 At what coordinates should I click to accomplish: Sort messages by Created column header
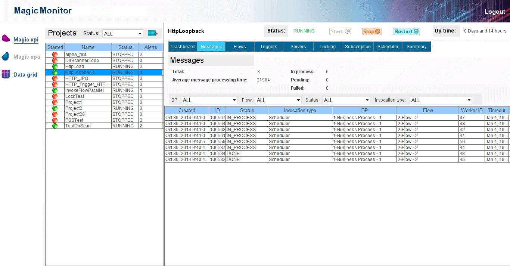pos(187,111)
